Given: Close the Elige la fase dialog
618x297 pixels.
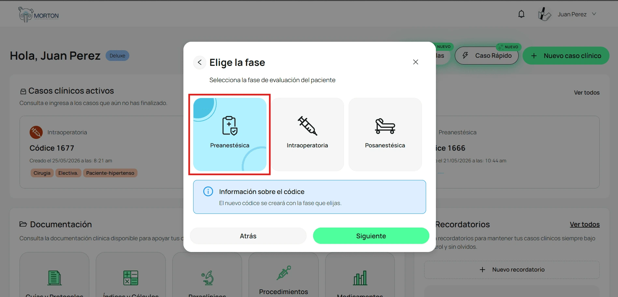Looking at the screenshot, I should pyautogui.click(x=416, y=62).
